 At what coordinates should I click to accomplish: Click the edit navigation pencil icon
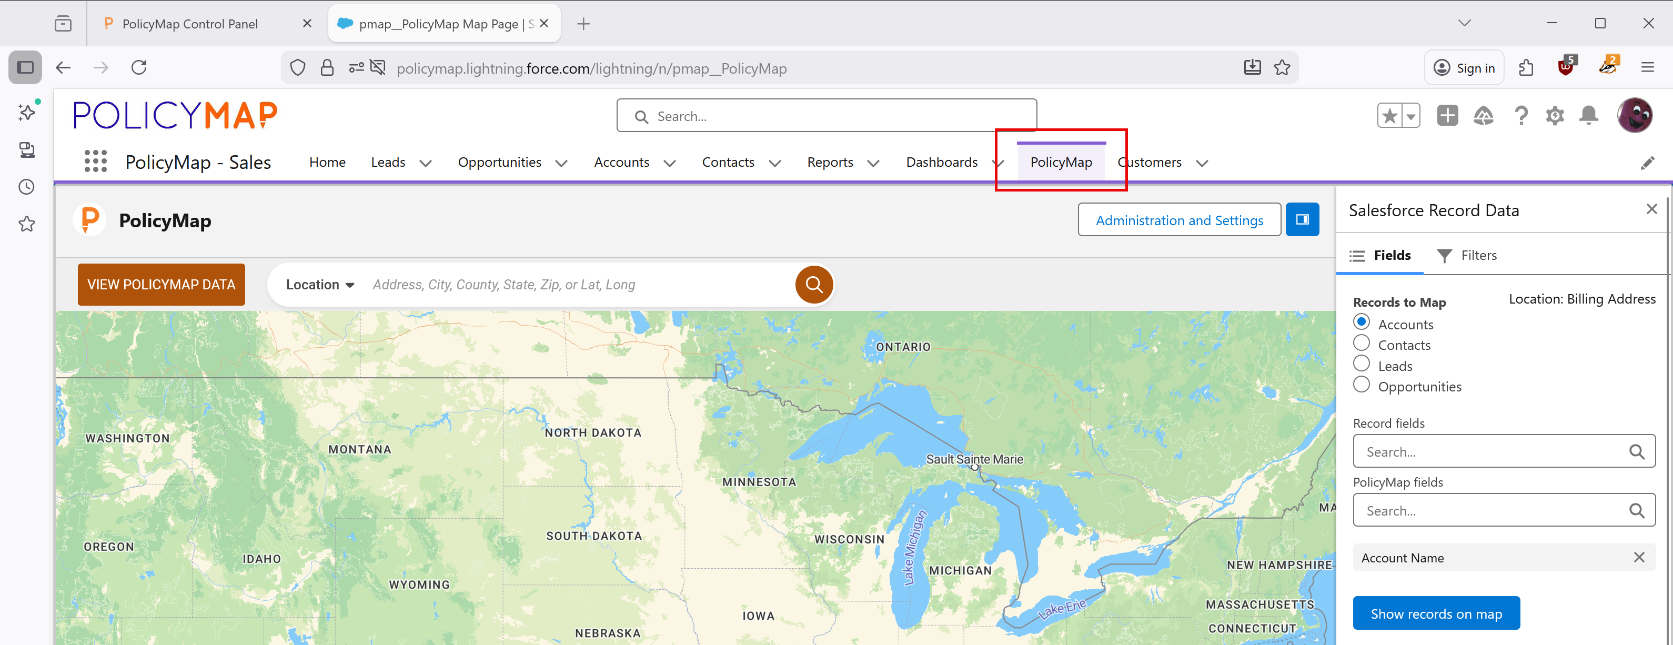click(1647, 163)
